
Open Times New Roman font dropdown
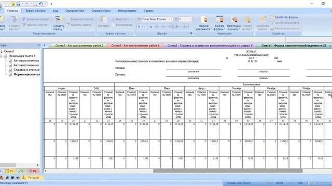[x=171, y=19]
